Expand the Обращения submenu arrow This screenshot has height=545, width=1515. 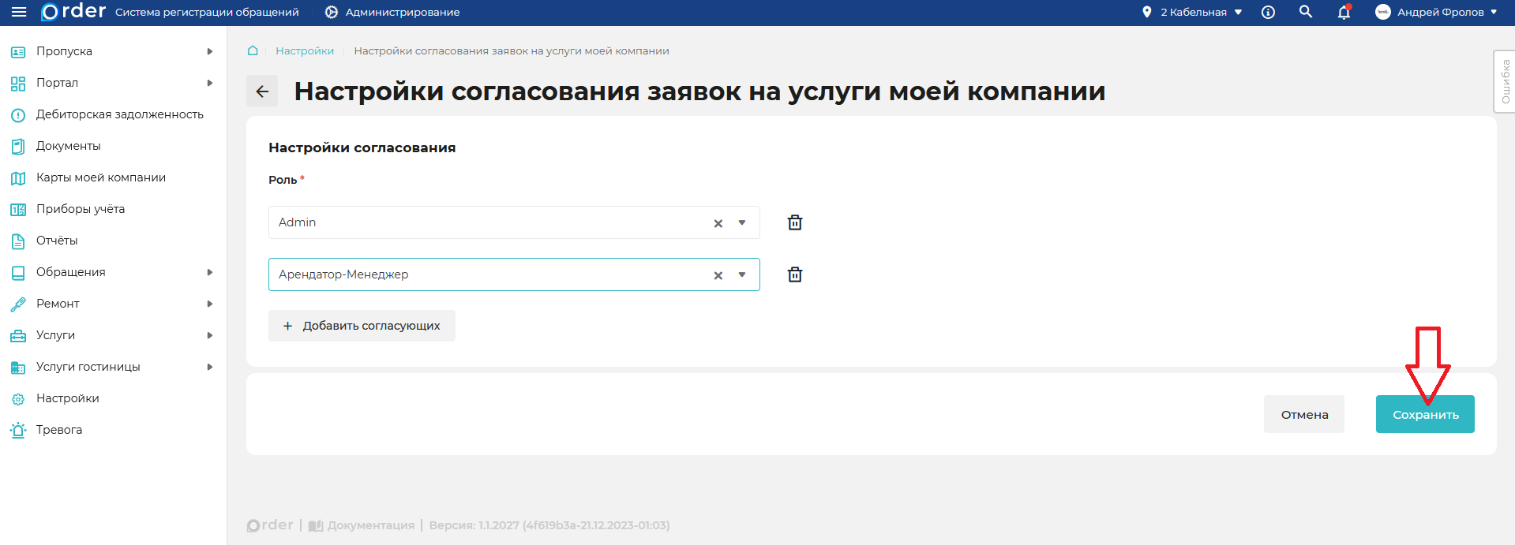point(210,272)
